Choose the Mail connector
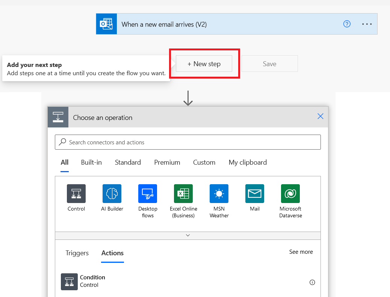Viewport: 390px width, 297px height. pos(255,194)
